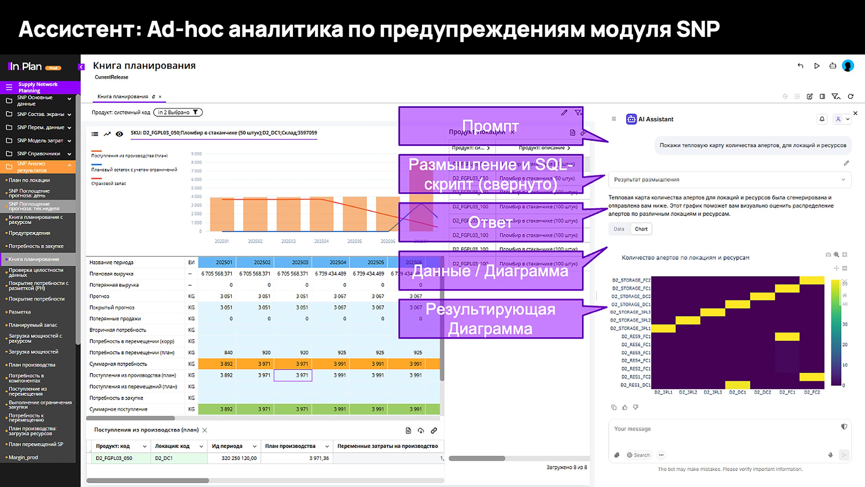Click the send message arrow

844,455
